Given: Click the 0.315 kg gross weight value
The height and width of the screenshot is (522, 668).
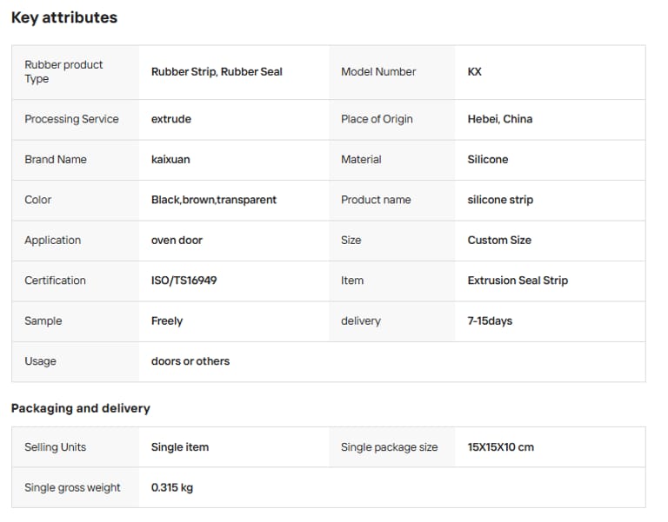Looking at the screenshot, I should pos(172,488).
